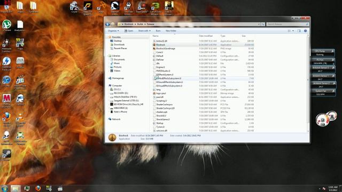The image size is (342, 192).
Task: Open Firefox from the taskbar
Action: coord(38,188)
